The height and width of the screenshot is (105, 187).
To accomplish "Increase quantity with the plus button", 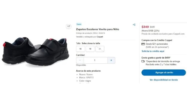I will [x=111, y=60].
